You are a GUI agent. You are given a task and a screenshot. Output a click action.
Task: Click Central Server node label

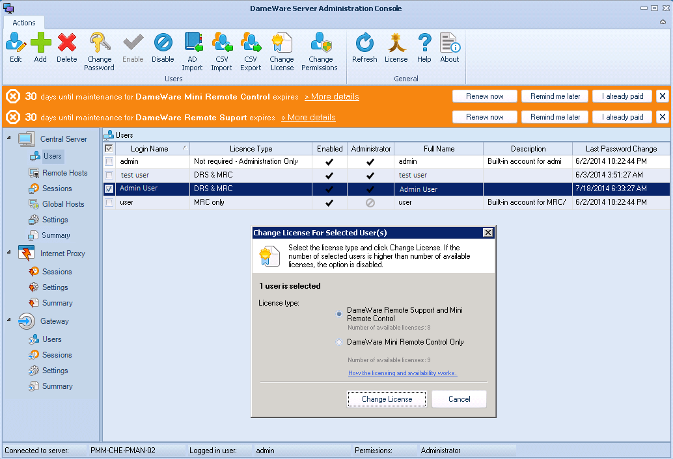(x=64, y=139)
